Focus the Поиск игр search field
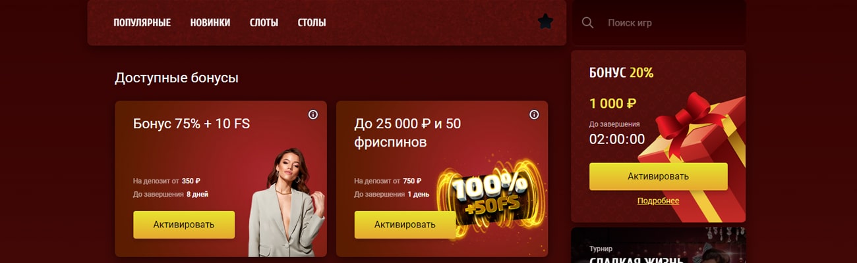 (x=672, y=22)
